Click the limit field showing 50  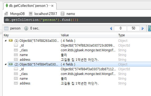[133, 28]
